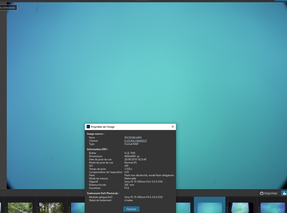Click the shooting mode value Normal (P)
Screen dimensions: 287x213
[131, 162]
